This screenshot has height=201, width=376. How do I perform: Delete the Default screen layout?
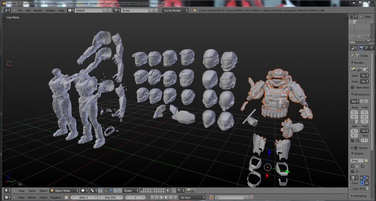[109, 11]
